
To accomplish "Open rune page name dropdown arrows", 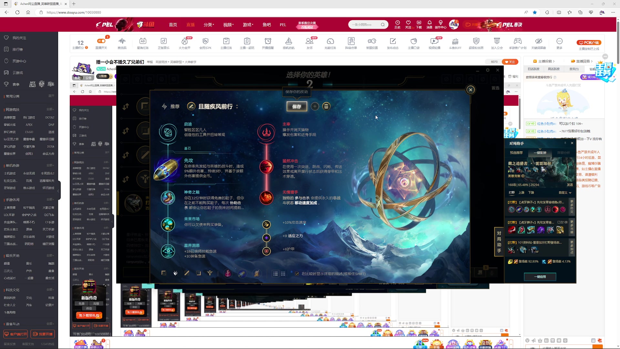I will coord(237,106).
